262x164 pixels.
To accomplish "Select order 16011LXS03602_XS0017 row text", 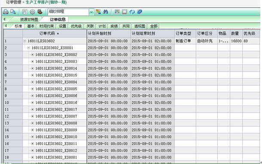I will coord(56,110).
